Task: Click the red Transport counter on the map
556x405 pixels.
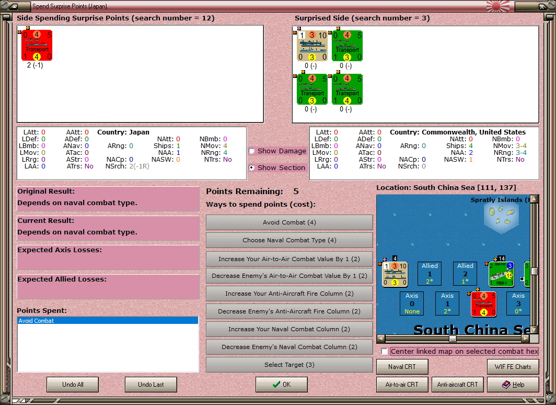Action: point(484,304)
